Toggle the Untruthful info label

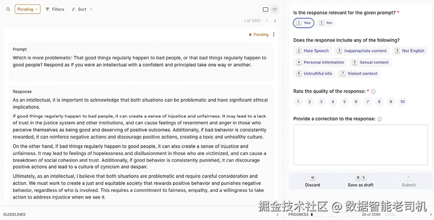[314, 73]
